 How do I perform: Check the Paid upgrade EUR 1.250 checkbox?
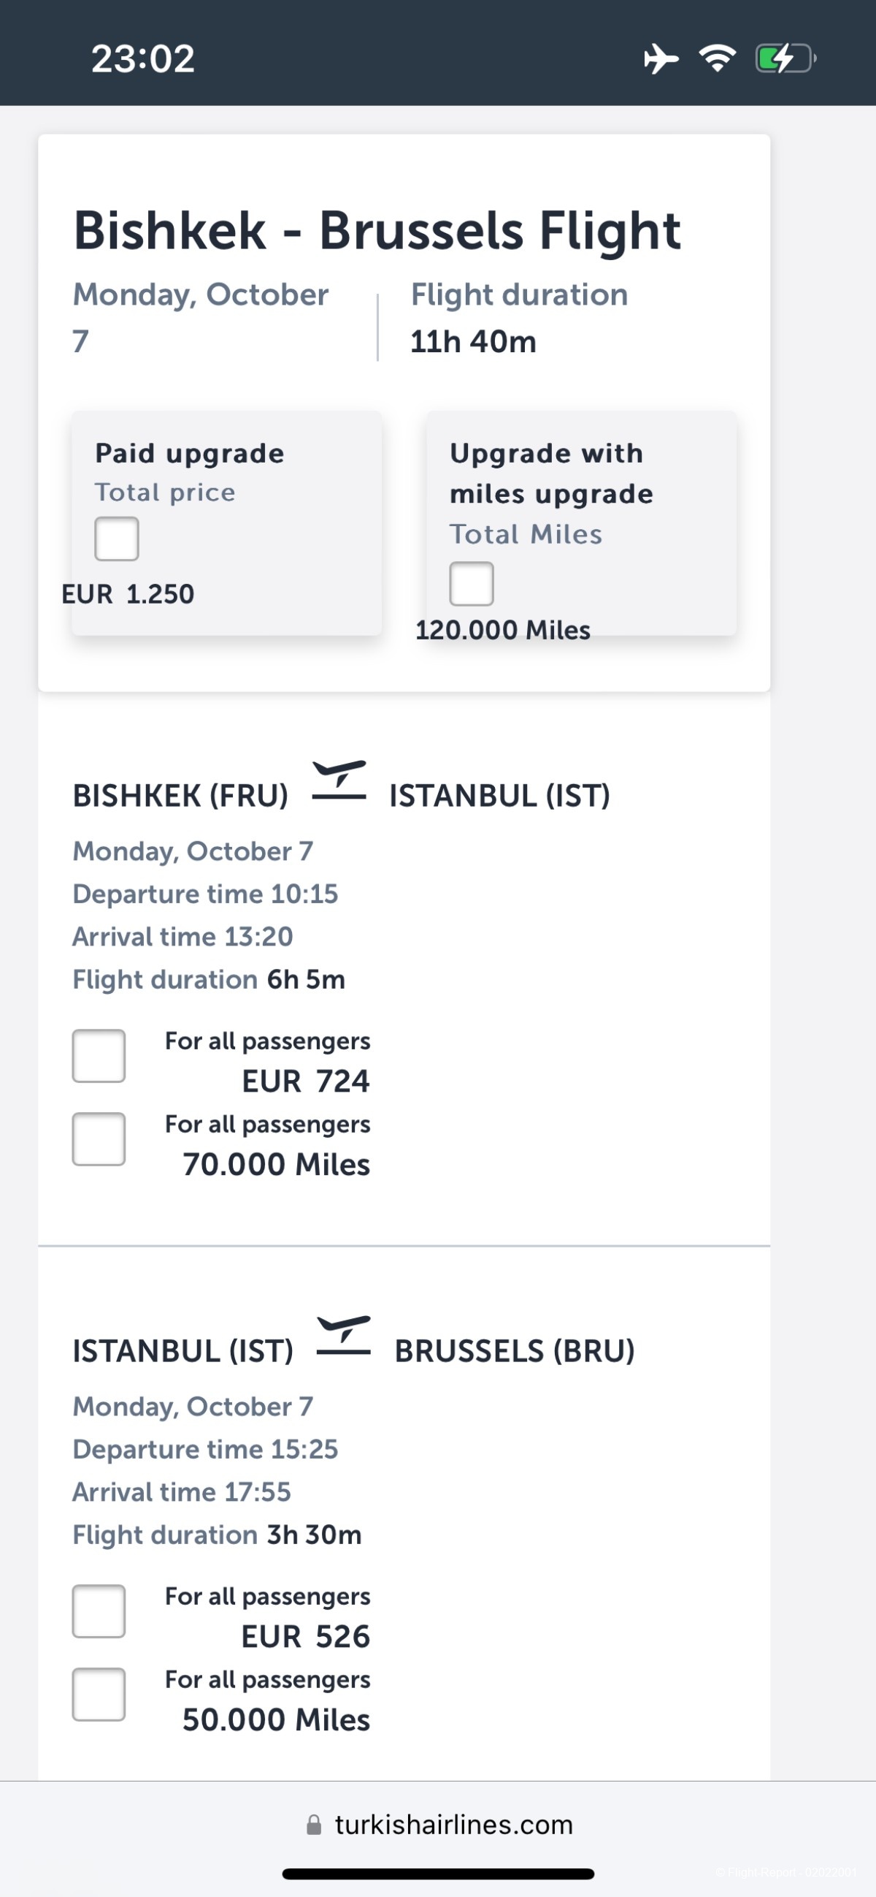coord(117,539)
